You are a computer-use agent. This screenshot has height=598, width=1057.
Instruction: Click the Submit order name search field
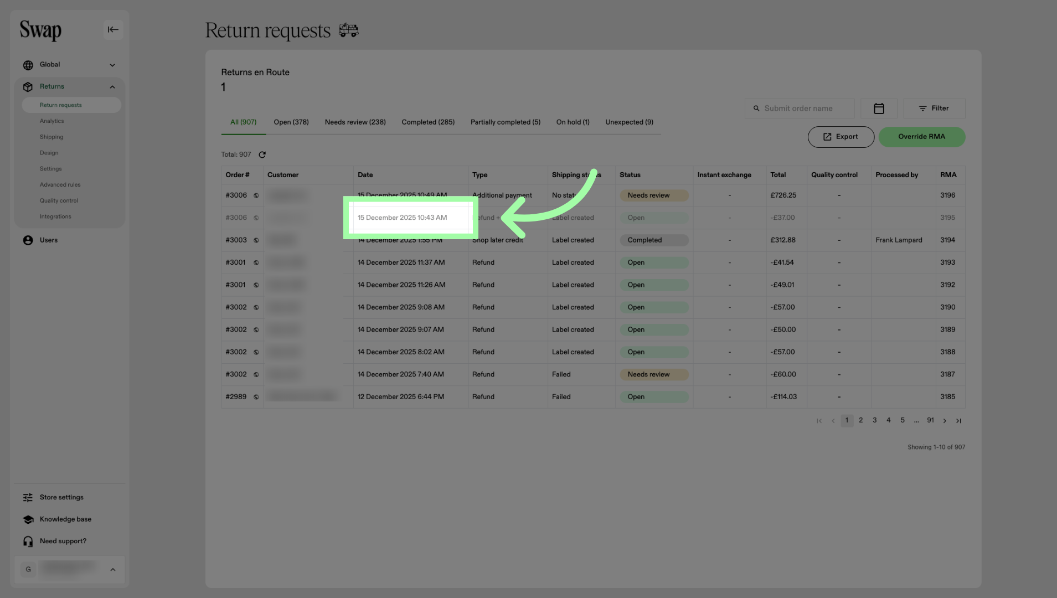click(800, 109)
